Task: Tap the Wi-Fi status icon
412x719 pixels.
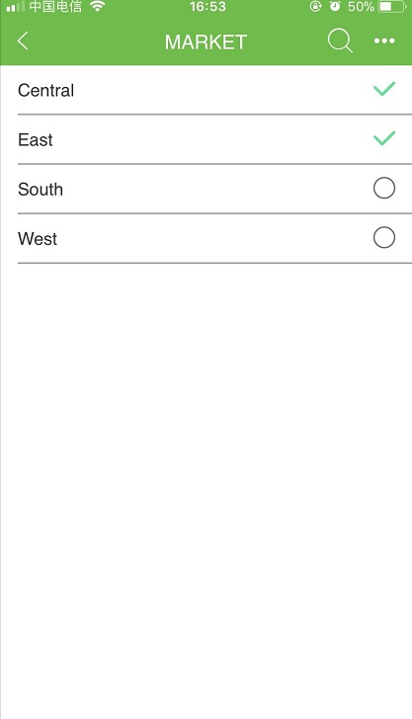Action: [97, 6]
